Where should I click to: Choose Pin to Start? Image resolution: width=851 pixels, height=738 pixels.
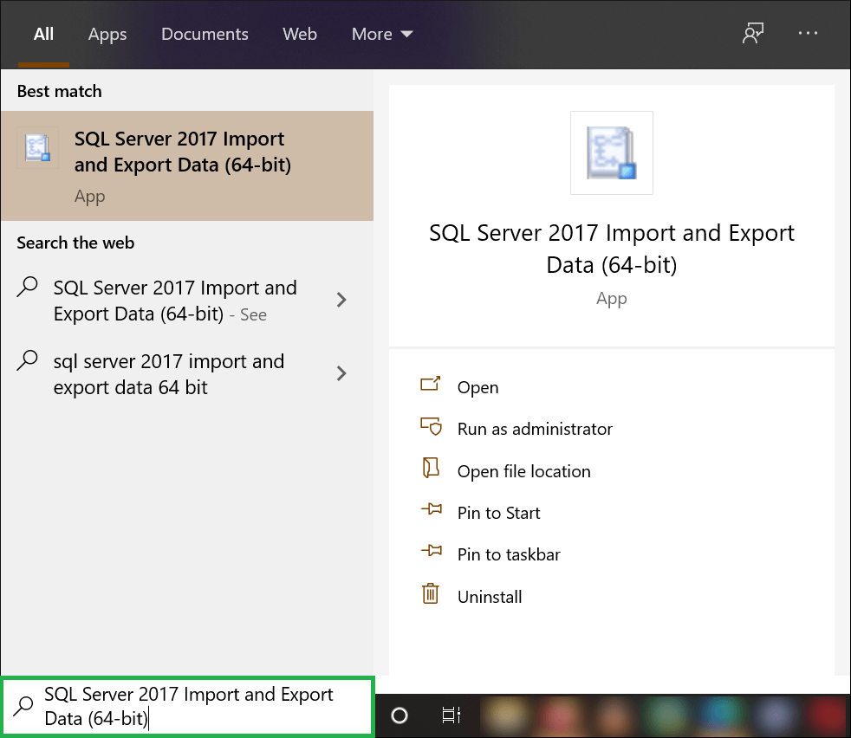coord(499,513)
